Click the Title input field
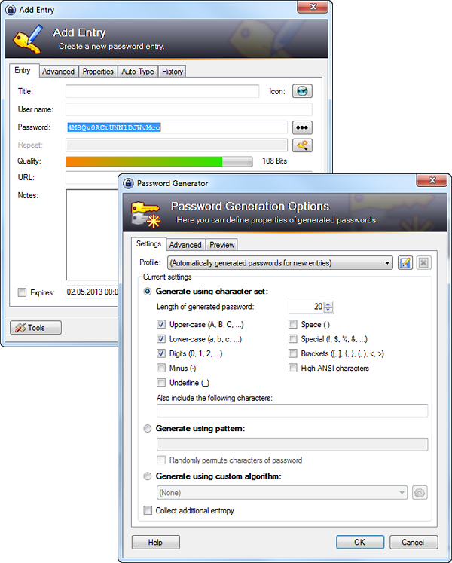The height and width of the screenshot is (563, 452). pos(162,91)
